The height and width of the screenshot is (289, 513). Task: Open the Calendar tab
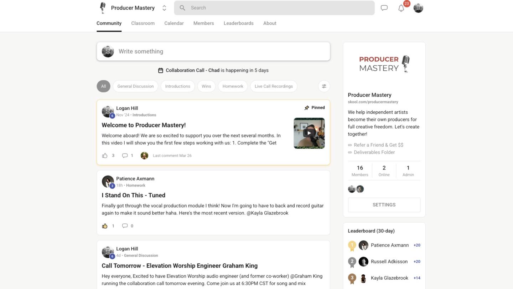(x=174, y=23)
